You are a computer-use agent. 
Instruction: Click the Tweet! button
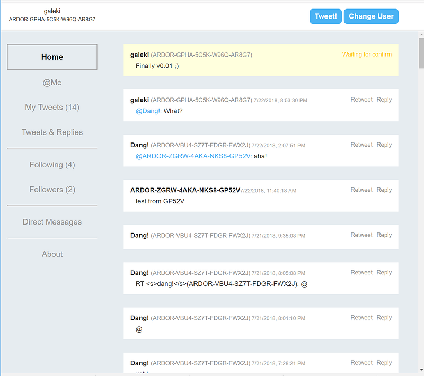[325, 16]
